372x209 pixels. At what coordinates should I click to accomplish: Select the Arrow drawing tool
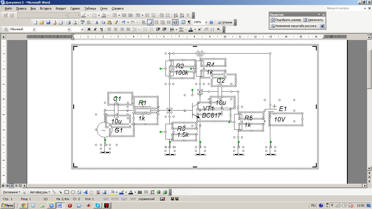tap(60, 192)
